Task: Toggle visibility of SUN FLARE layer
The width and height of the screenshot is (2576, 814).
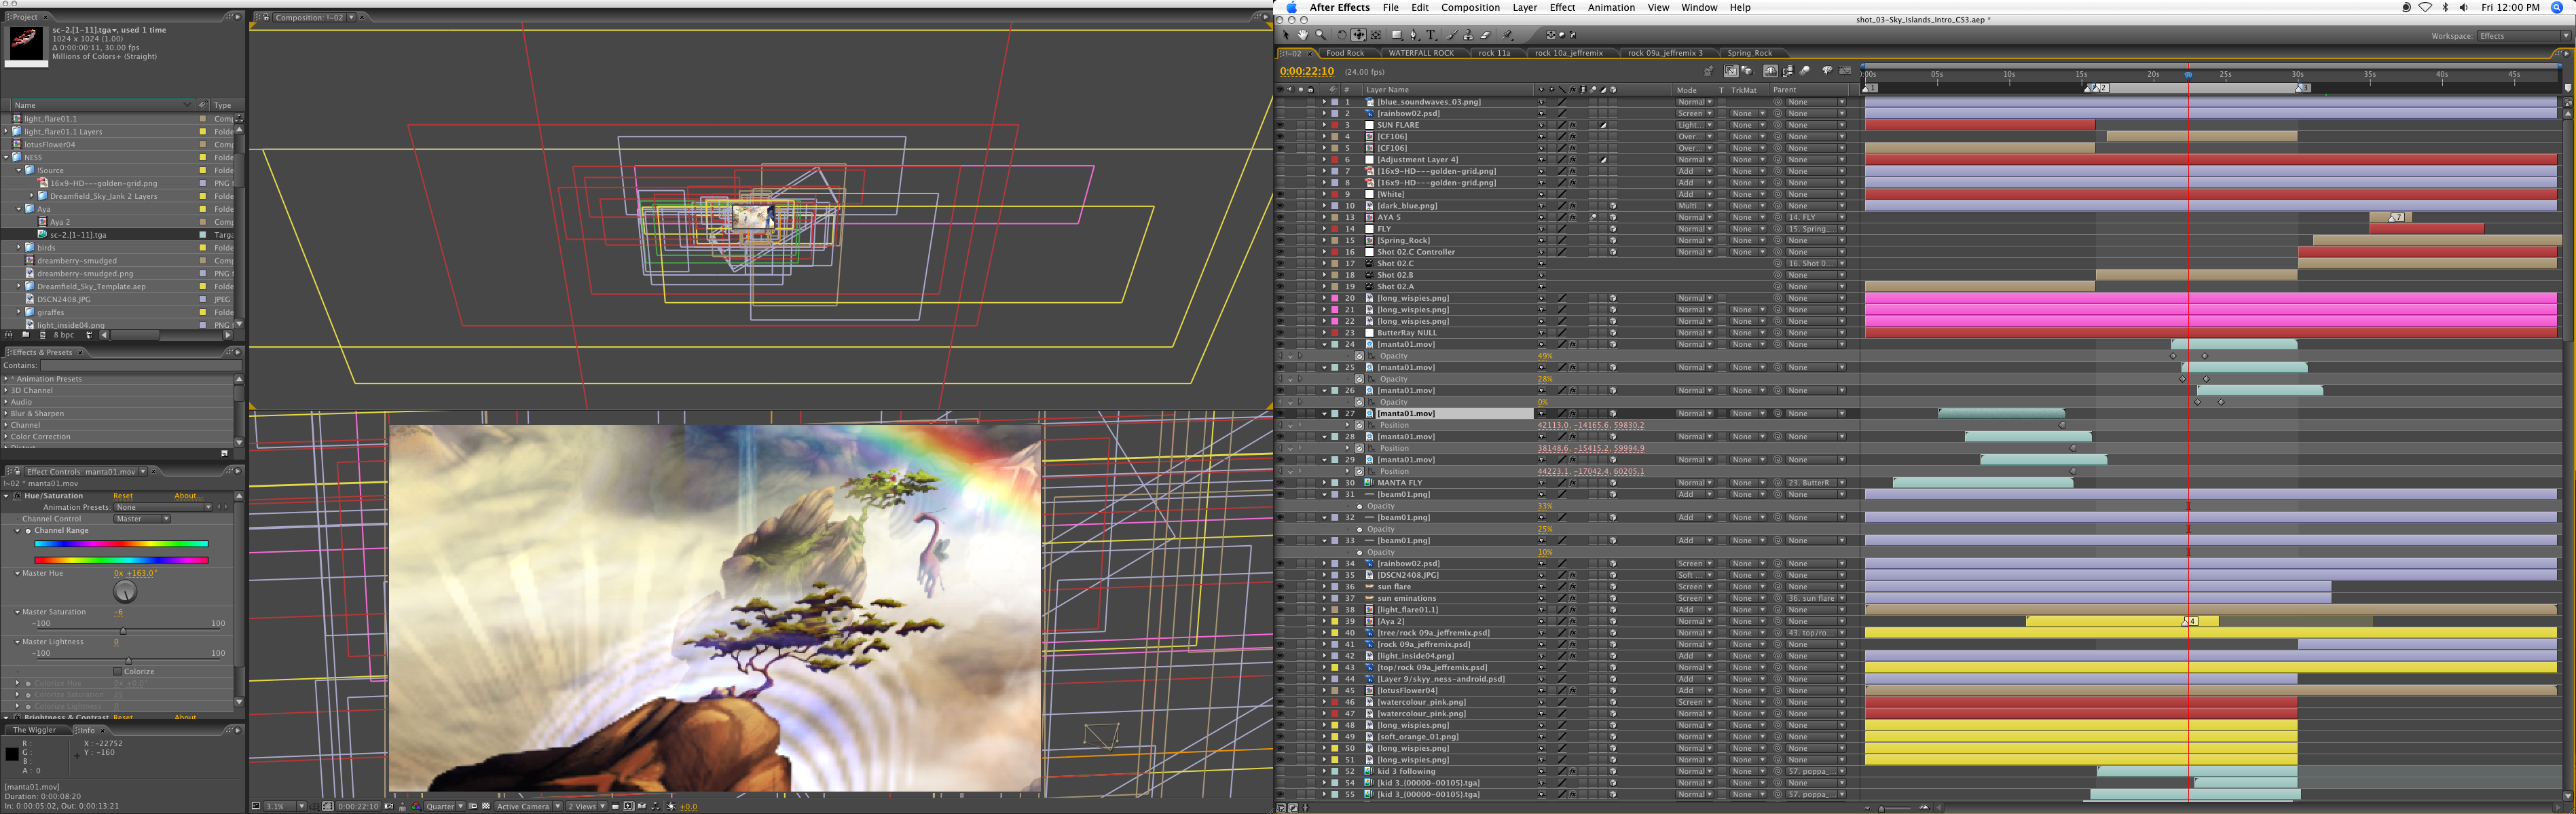Action: tap(1280, 125)
